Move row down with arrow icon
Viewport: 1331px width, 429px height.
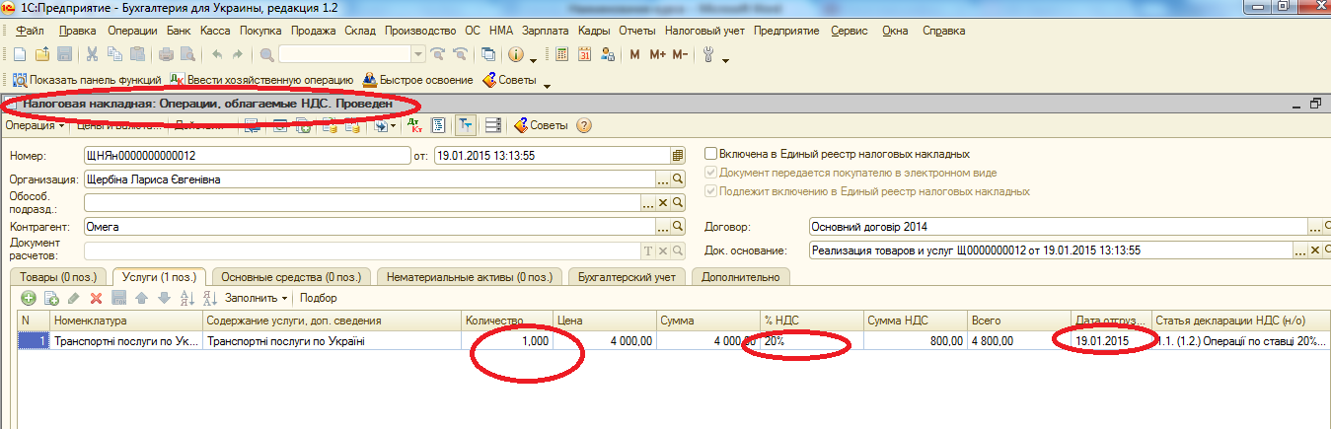(x=163, y=298)
